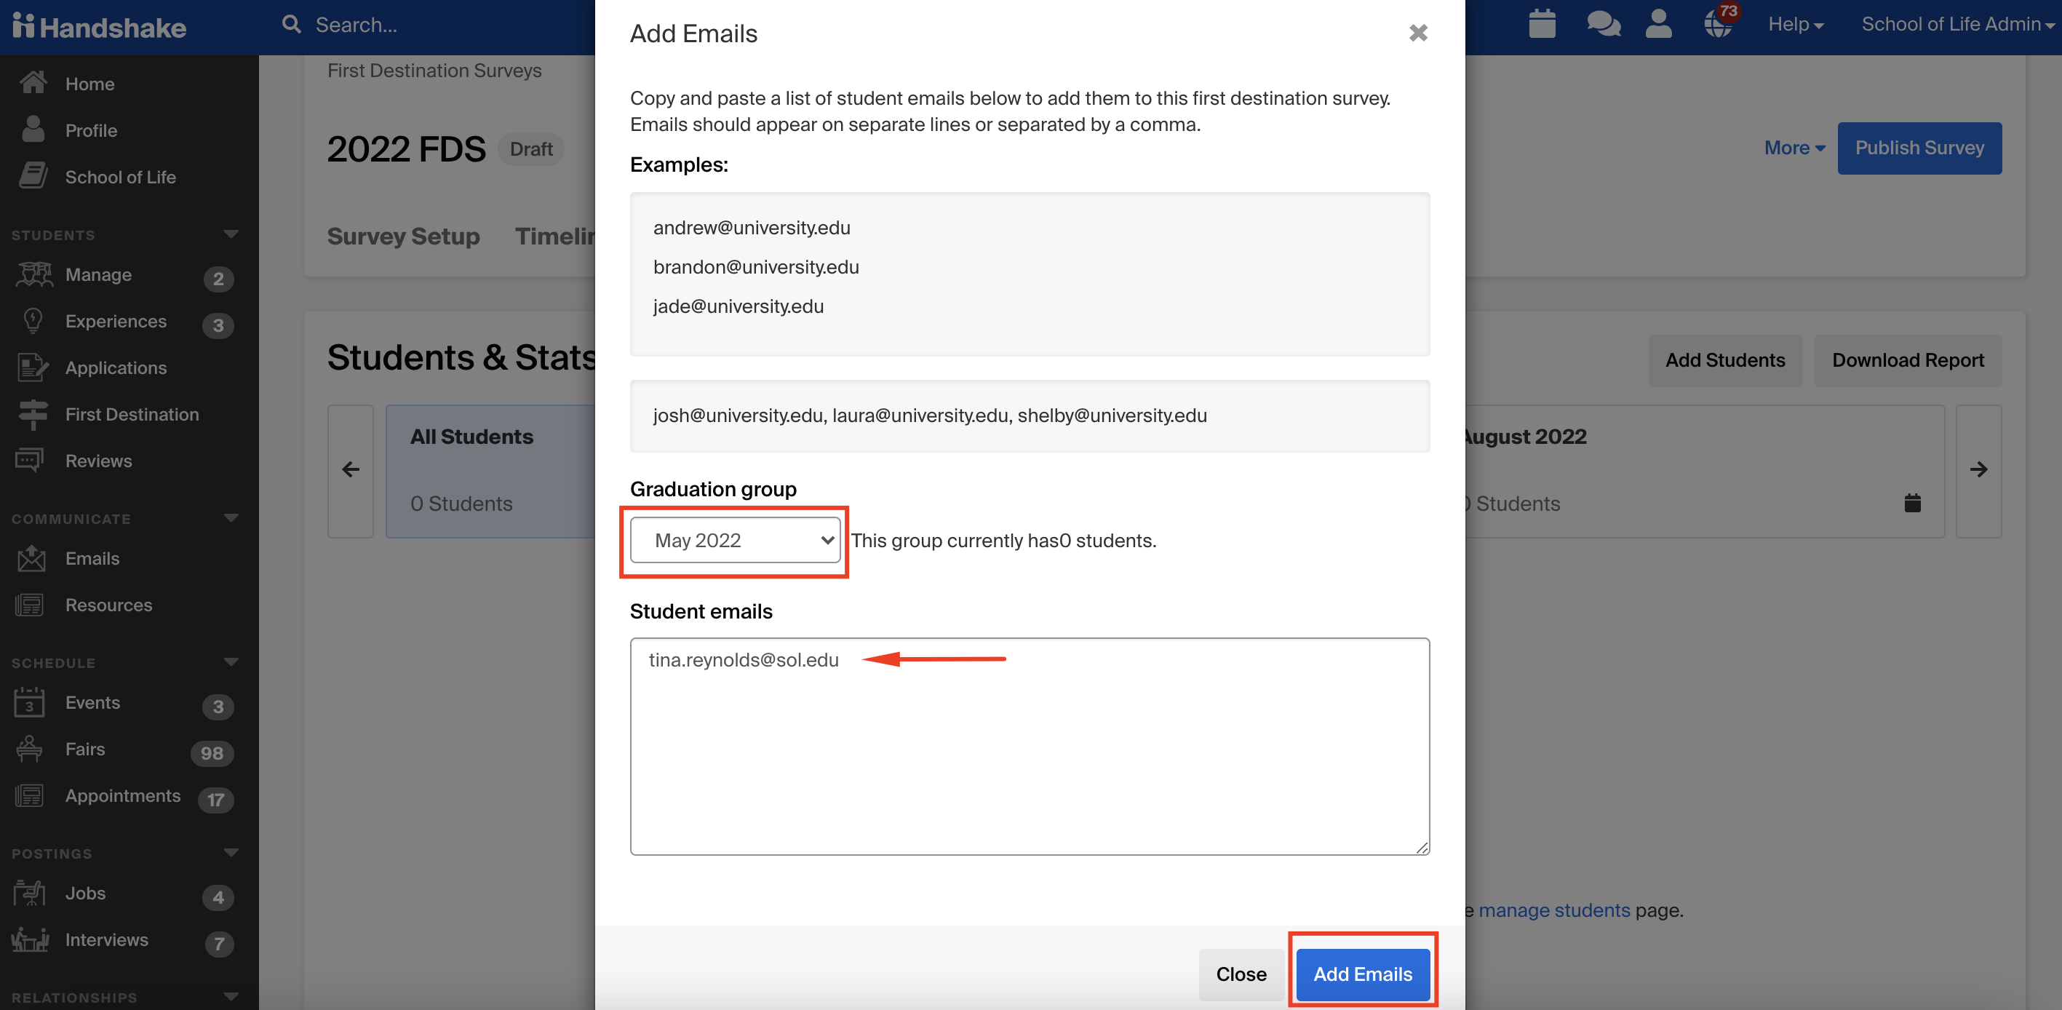
Task: Open the messages chat bubble icon
Action: pyautogui.click(x=1604, y=24)
